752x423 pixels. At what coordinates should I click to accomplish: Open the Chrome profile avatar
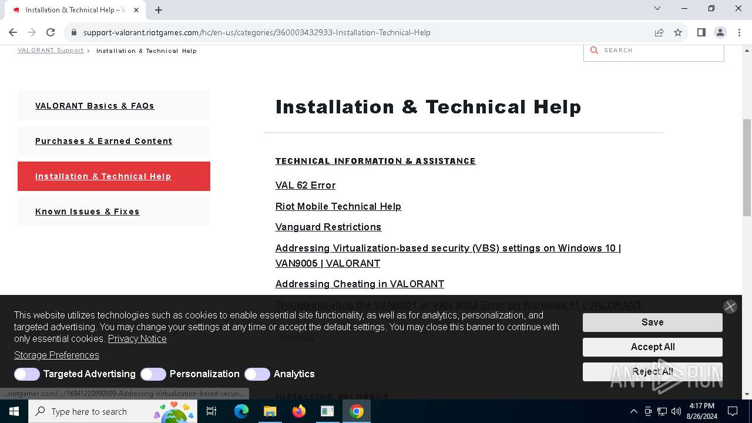click(x=720, y=32)
